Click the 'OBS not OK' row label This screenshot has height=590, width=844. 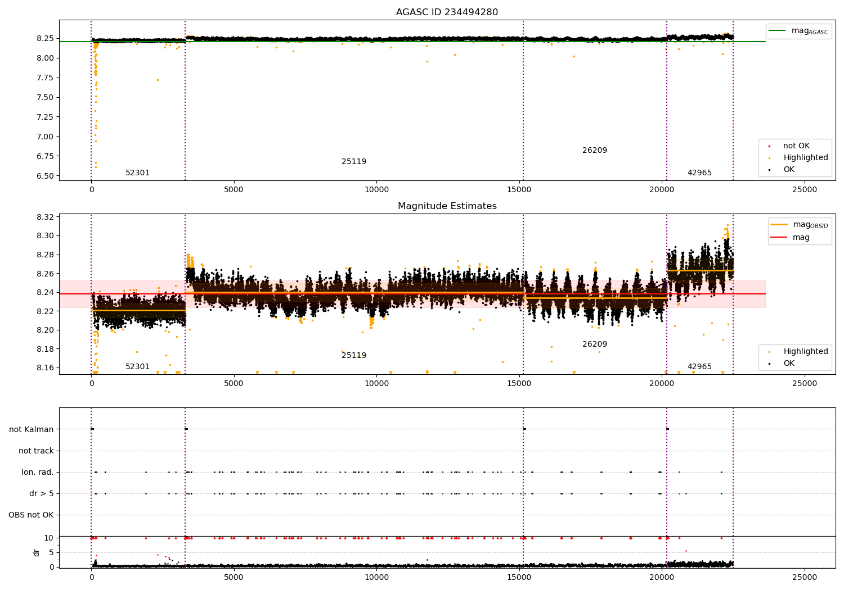pos(31,515)
